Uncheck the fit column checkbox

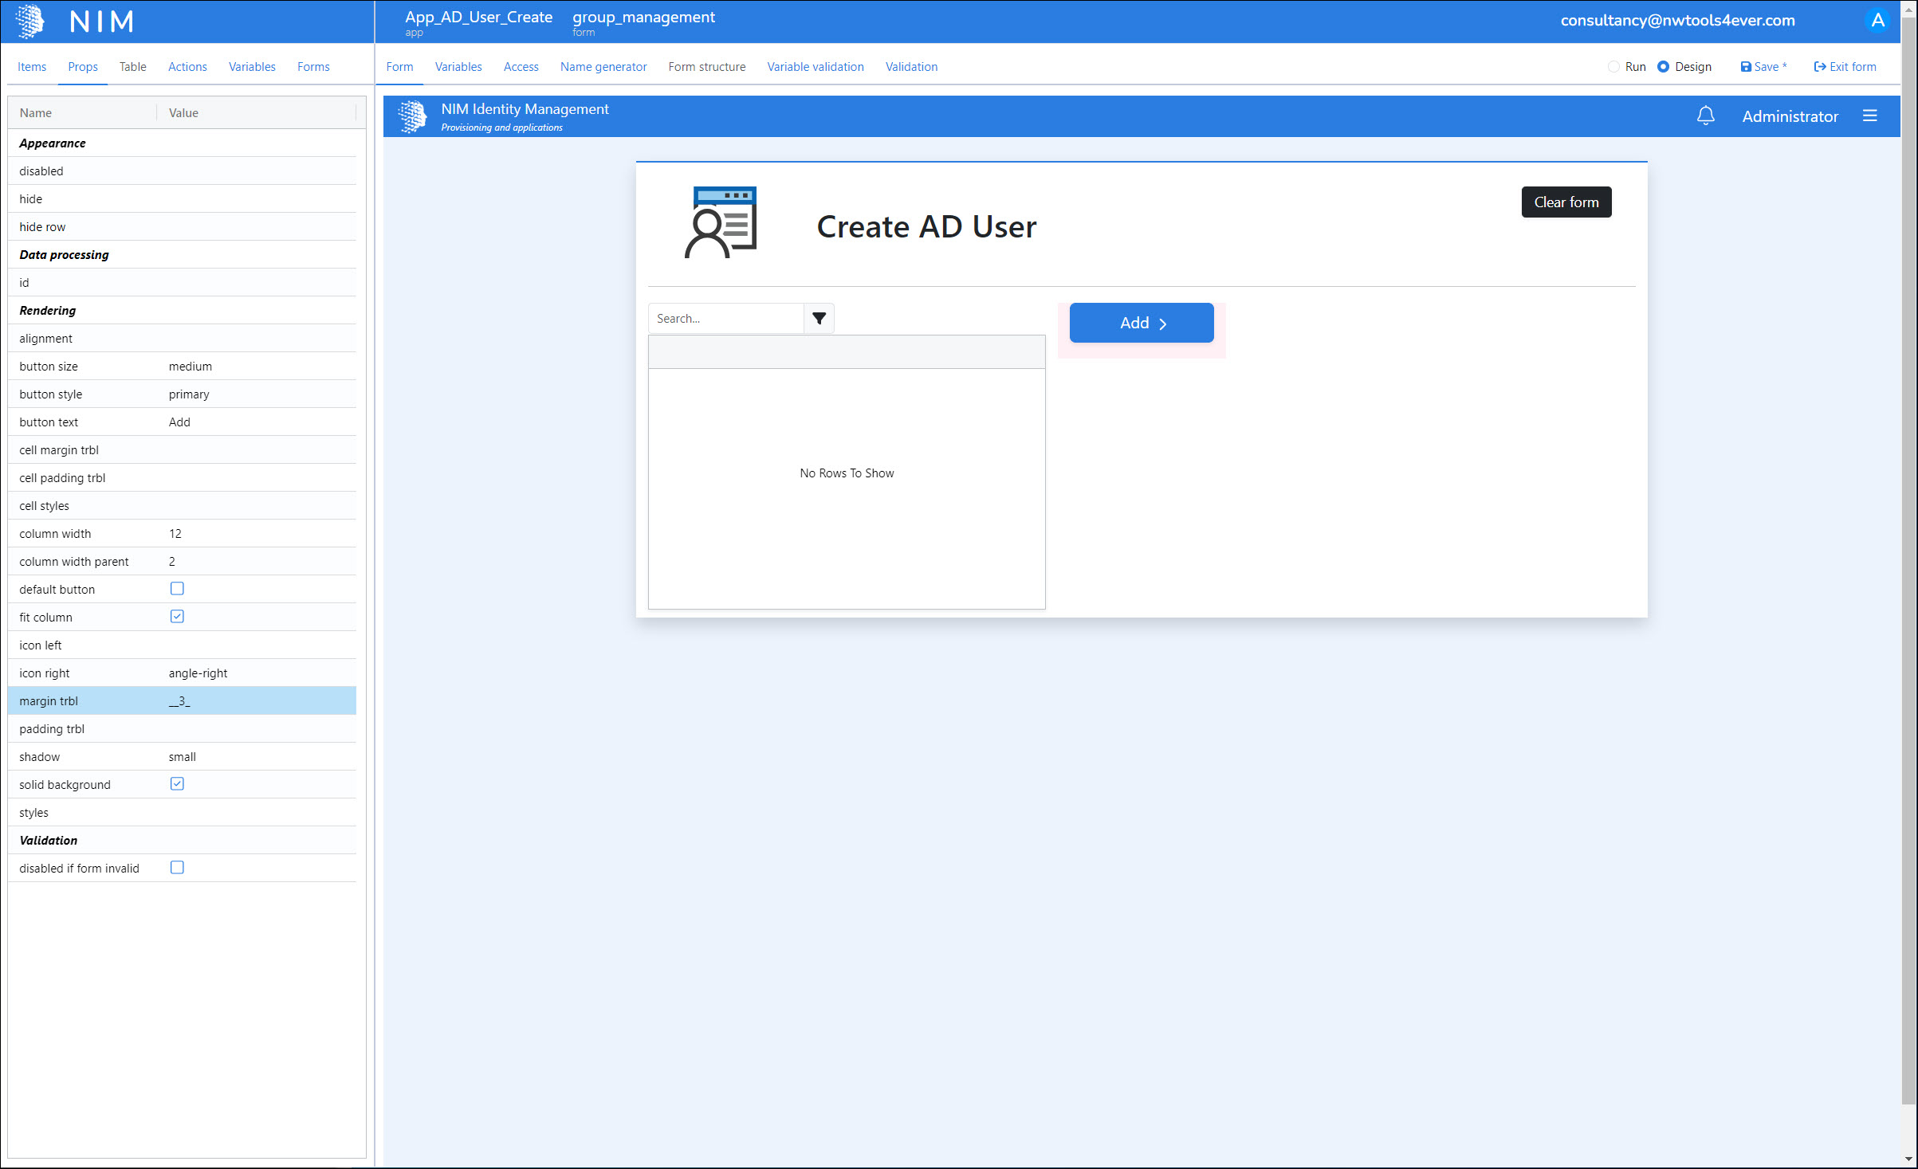click(x=177, y=617)
